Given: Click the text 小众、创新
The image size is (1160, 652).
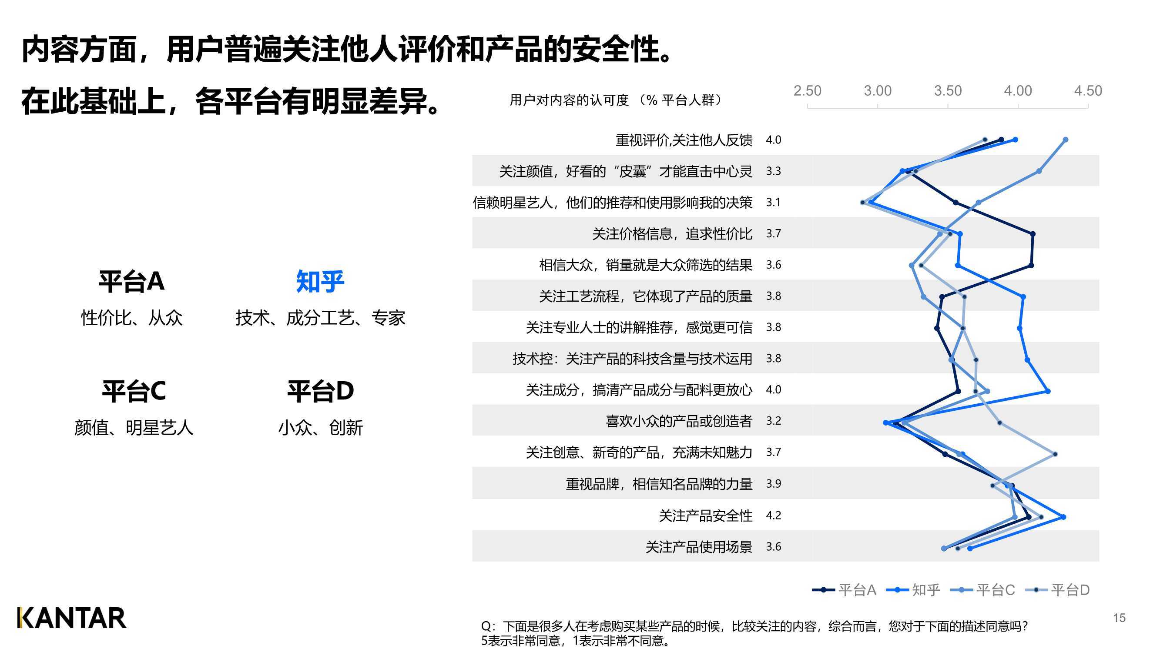Looking at the screenshot, I should [x=320, y=427].
